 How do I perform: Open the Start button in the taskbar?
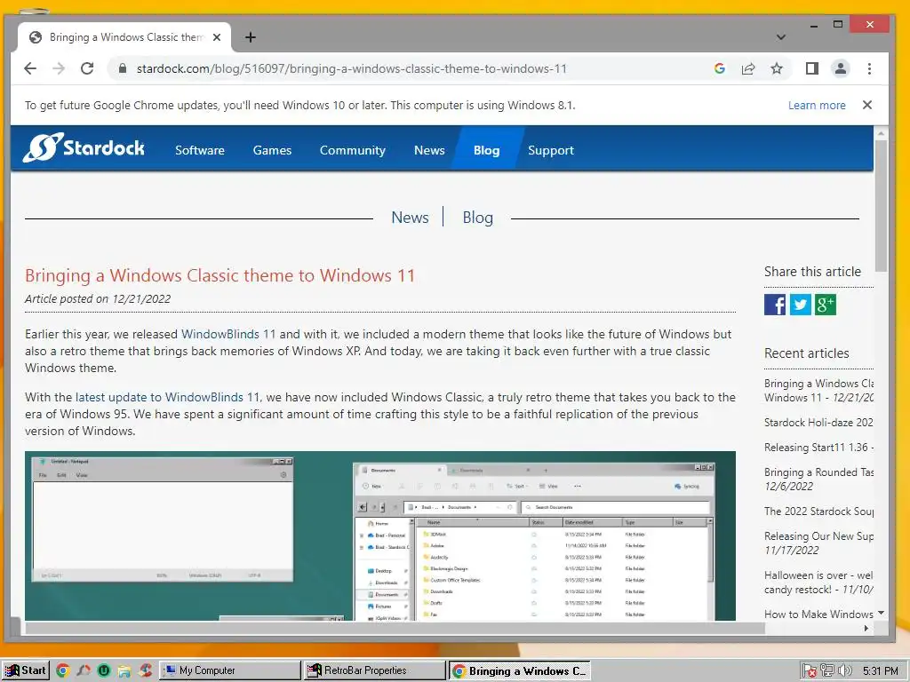pyautogui.click(x=26, y=670)
